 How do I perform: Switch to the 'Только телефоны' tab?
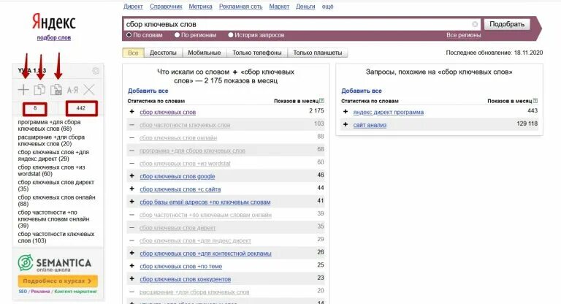click(x=257, y=53)
